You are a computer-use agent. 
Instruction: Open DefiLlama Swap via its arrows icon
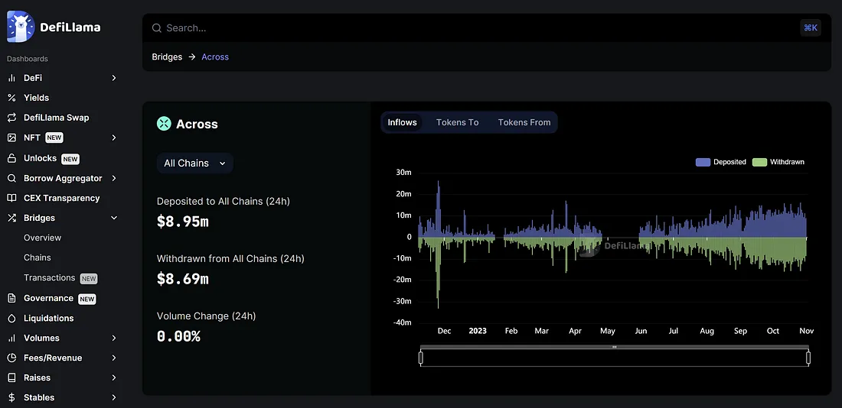coord(11,118)
